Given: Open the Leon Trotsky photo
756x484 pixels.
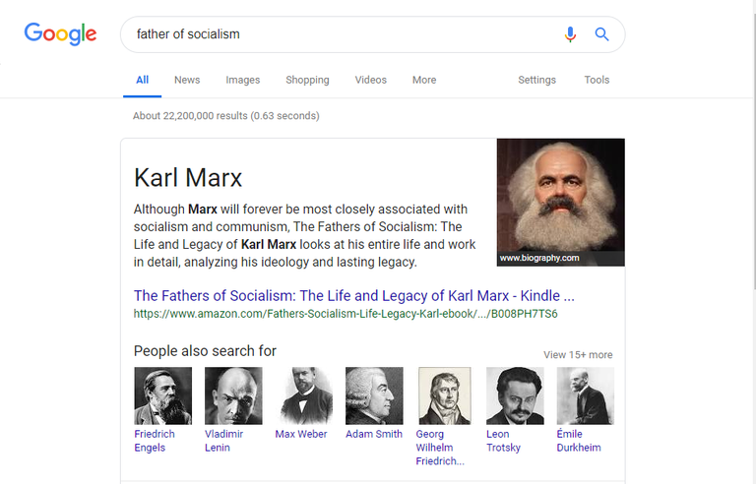Looking at the screenshot, I should pyautogui.click(x=515, y=395).
